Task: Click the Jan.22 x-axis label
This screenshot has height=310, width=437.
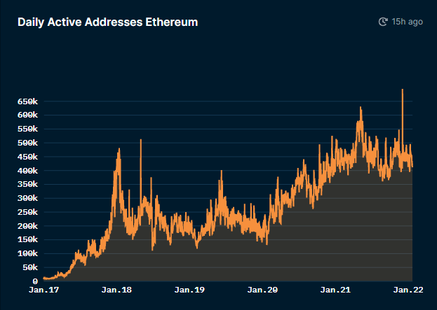Action: tap(408, 290)
